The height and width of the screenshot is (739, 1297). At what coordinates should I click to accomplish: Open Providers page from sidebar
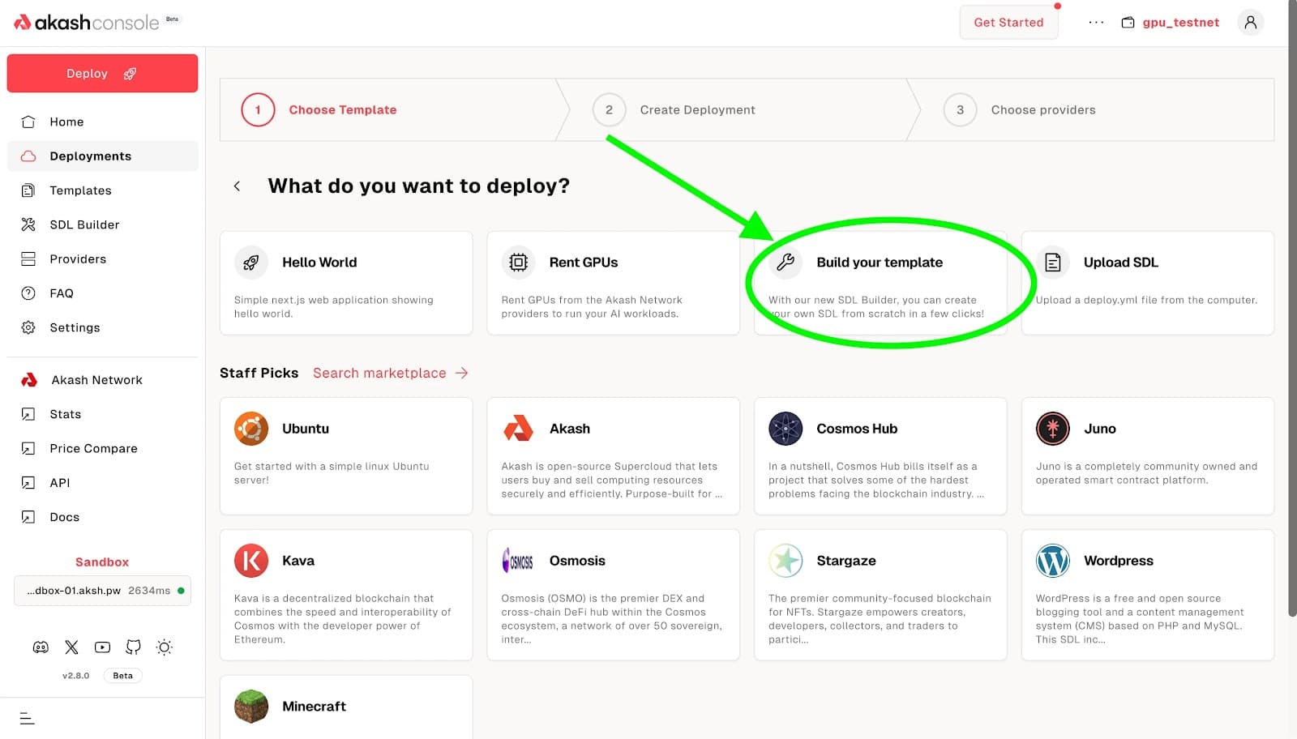coord(78,259)
